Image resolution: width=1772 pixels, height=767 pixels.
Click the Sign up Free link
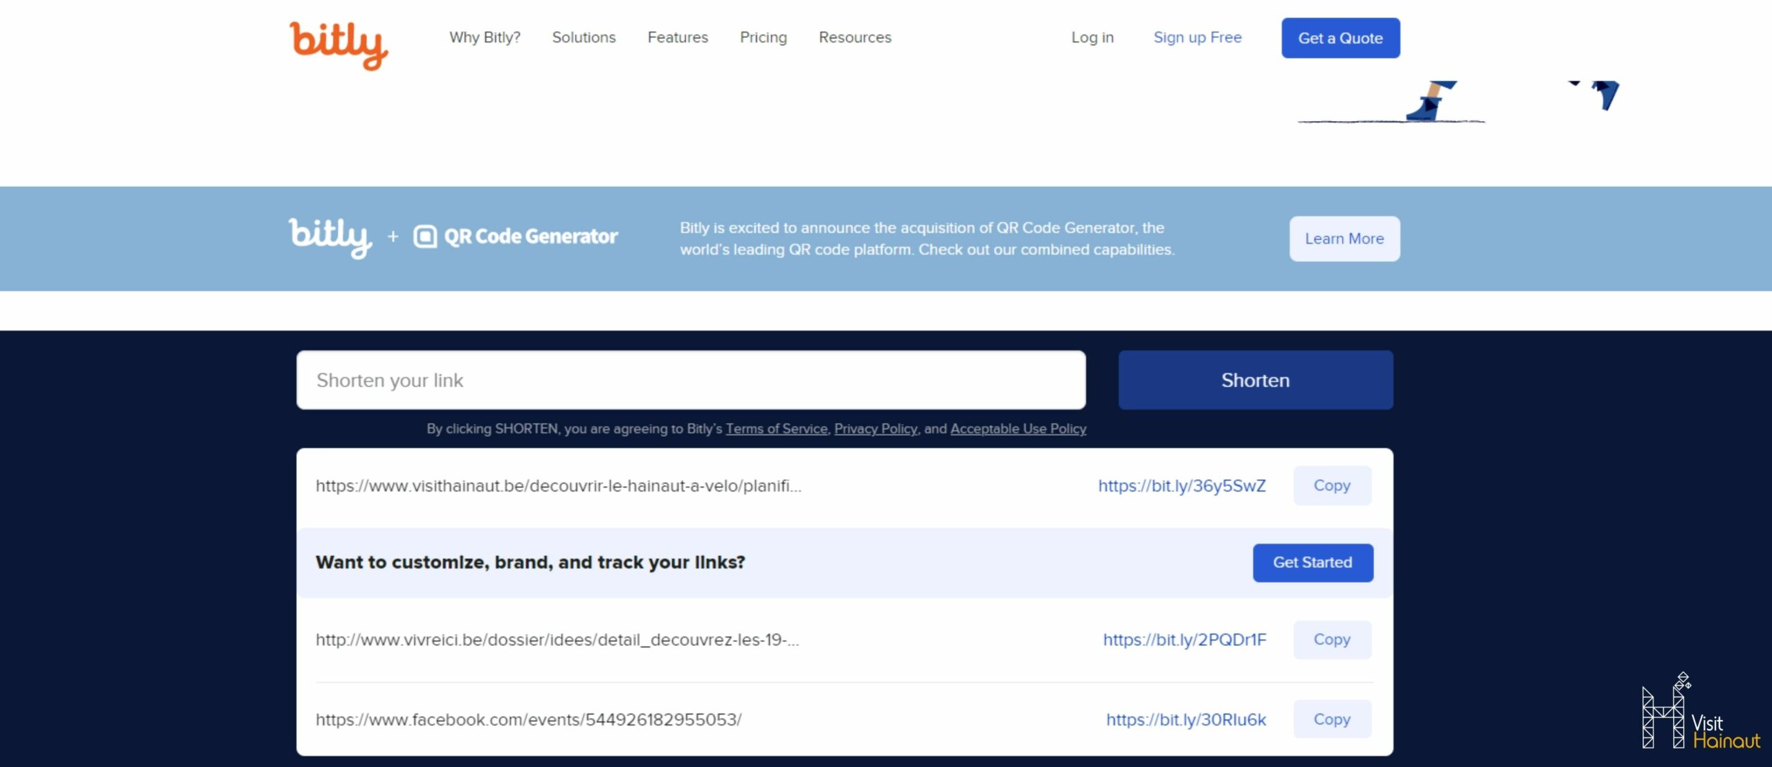tap(1197, 37)
